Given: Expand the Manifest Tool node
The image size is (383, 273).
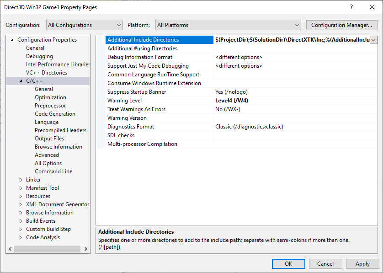Looking at the screenshot, I should click(21, 188).
